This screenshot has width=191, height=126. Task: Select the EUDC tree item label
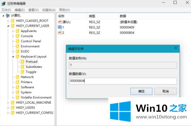tap(25, 51)
